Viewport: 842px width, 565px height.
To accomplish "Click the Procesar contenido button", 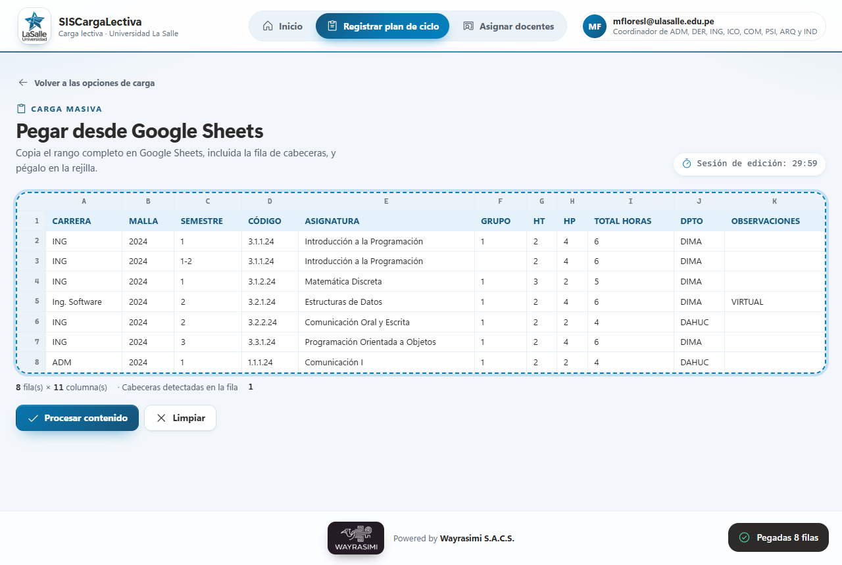I will [77, 418].
